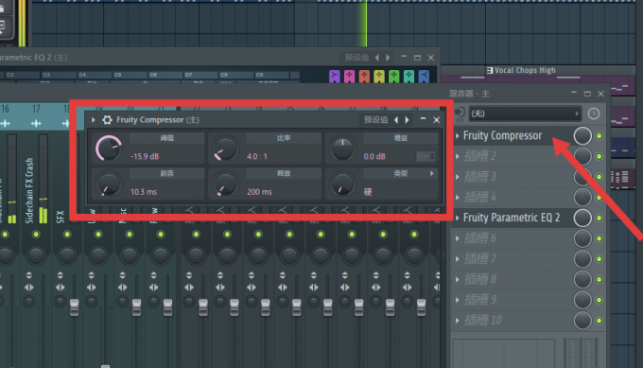The height and width of the screenshot is (368, 643).
Task: Select the blue band token in Parametric EQ 2
Action: pos(424,77)
